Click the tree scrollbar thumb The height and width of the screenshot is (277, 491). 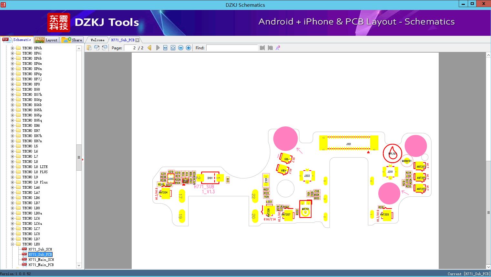[x=79, y=157]
